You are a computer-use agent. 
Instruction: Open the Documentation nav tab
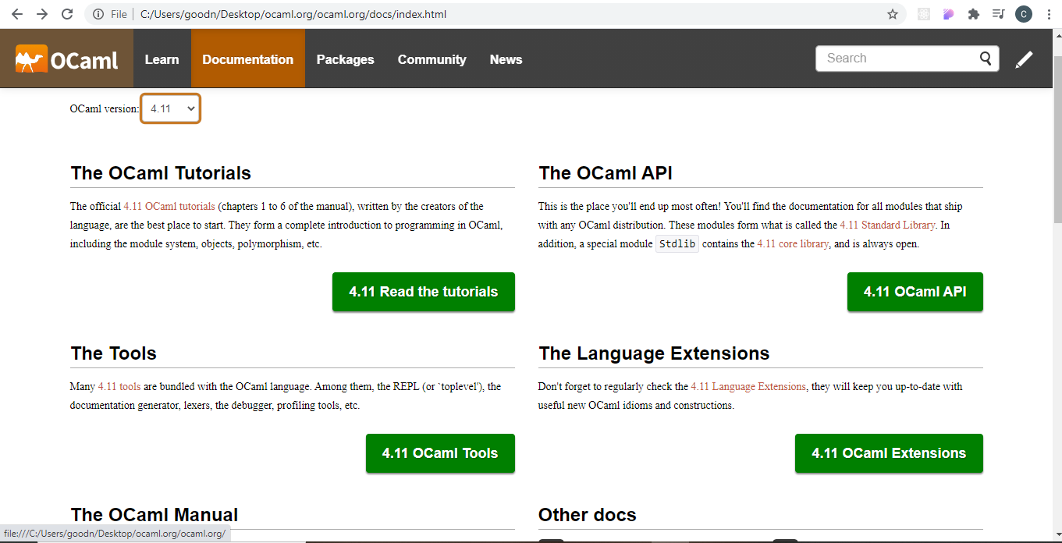[248, 59]
